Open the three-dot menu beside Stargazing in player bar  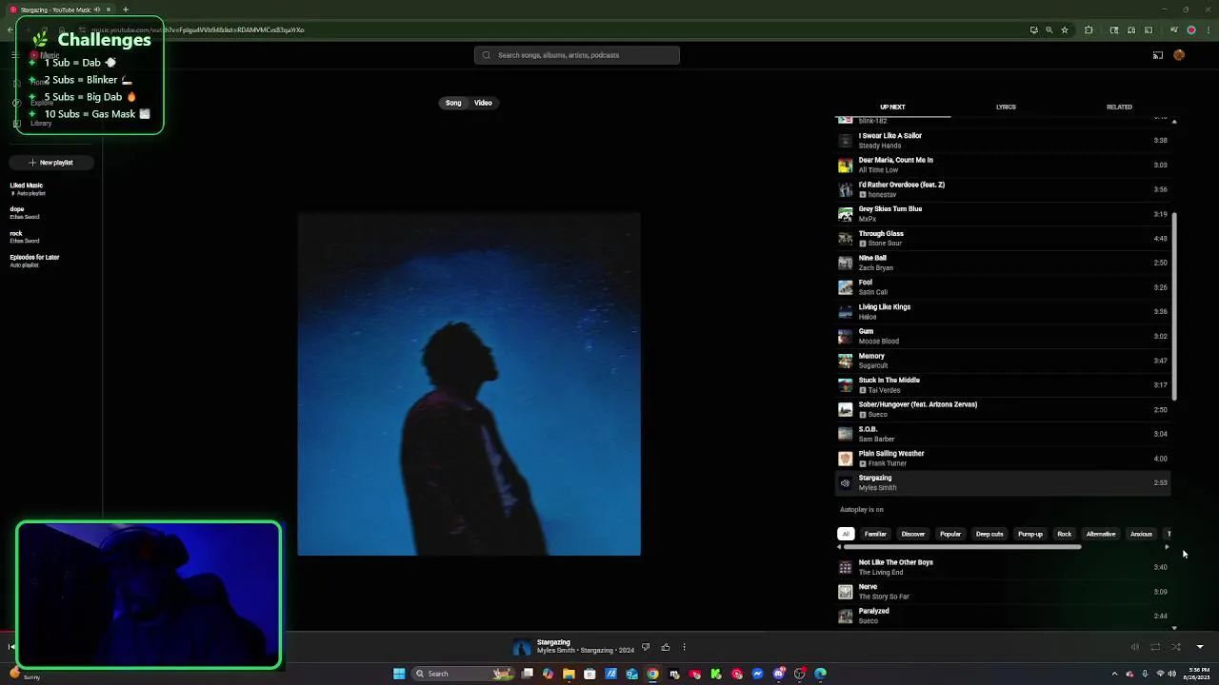[684, 647]
